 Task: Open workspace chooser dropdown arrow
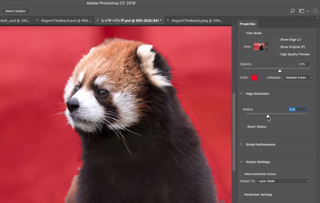pyautogui.click(x=308, y=11)
